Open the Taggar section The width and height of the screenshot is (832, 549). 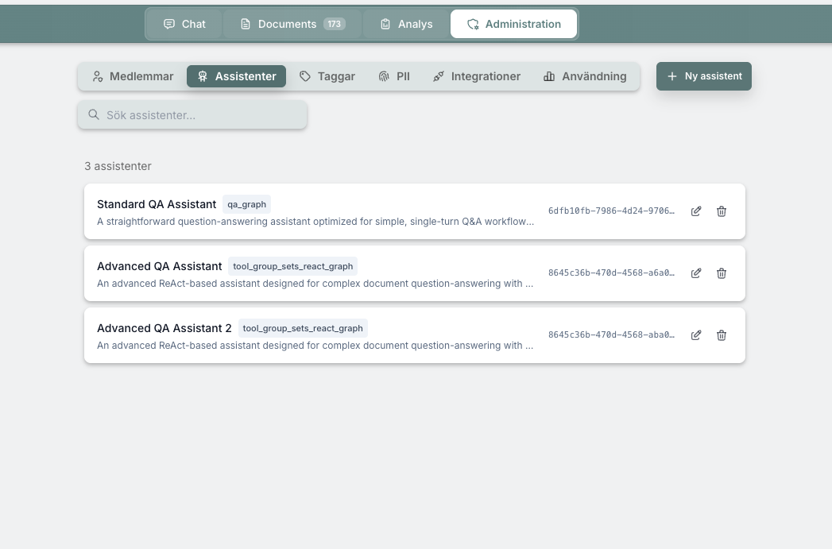tap(327, 76)
